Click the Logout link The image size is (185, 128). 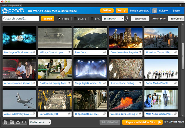click(177, 11)
